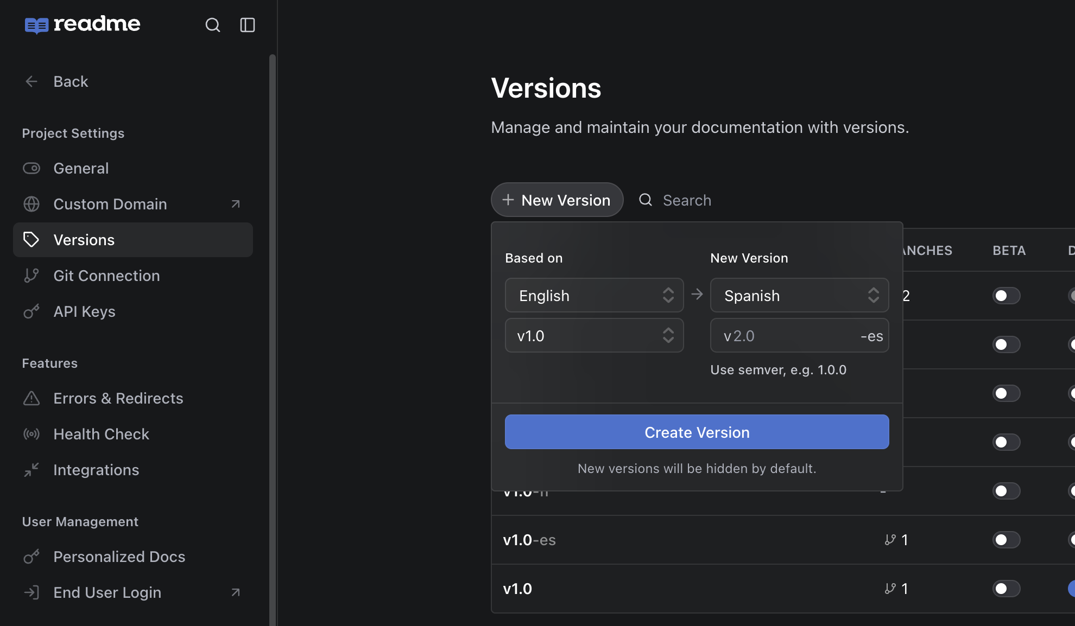Viewport: 1075px width, 626px height.
Task: Open the English language dropdown
Action: coord(594,295)
